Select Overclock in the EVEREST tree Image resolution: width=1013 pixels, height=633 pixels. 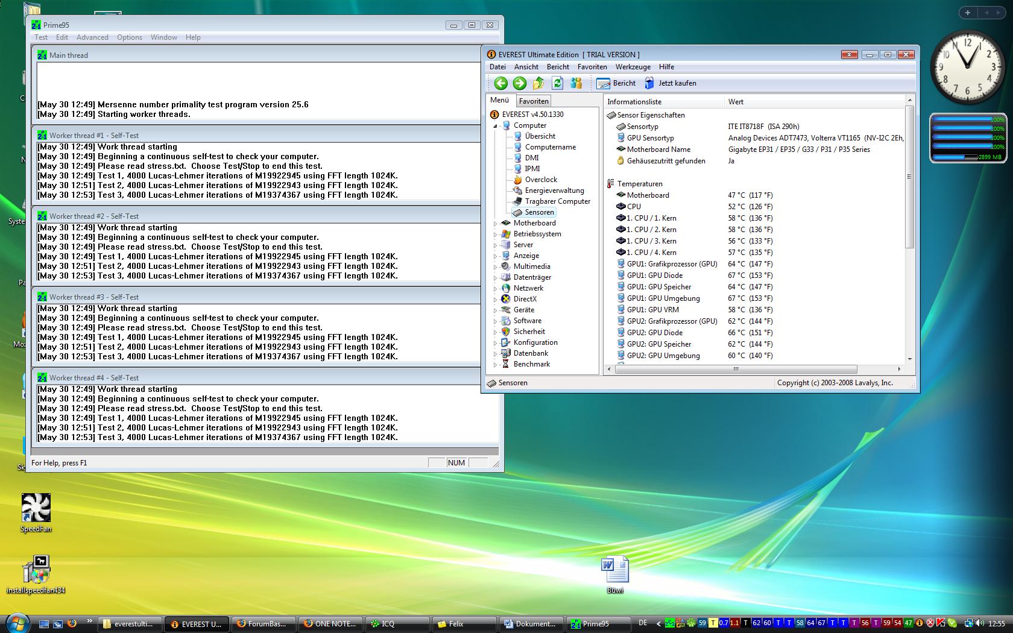541,180
